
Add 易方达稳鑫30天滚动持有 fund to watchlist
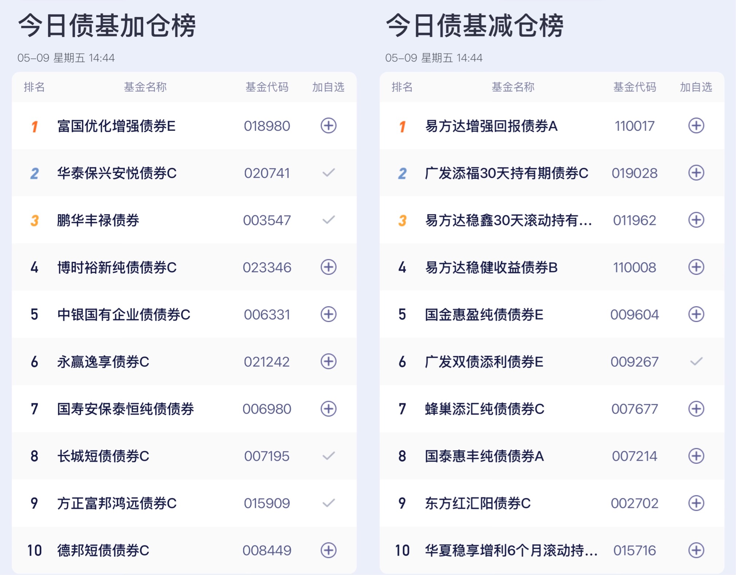pos(696,220)
